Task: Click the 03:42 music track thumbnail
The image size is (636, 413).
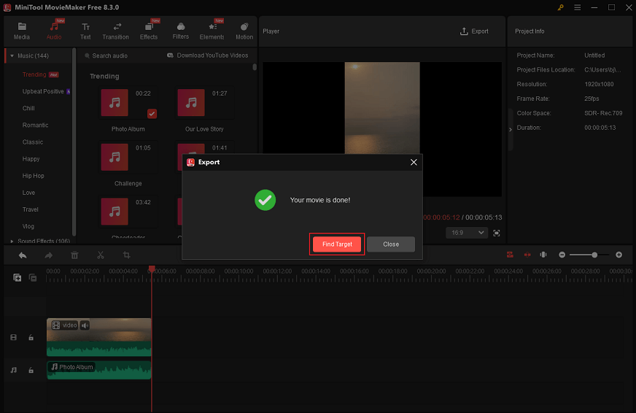Action: point(115,212)
